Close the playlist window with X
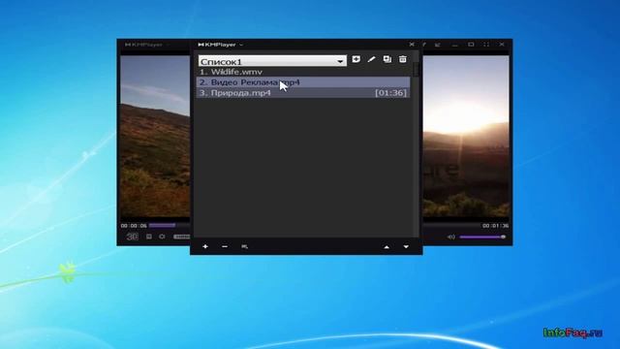Image resolution: width=620 pixels, height=349 pixels. [x=412, y=45]
